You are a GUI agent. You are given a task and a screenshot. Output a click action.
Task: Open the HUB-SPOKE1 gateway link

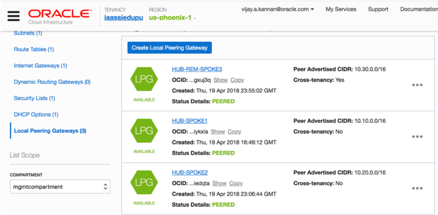(x=190, y=121)
